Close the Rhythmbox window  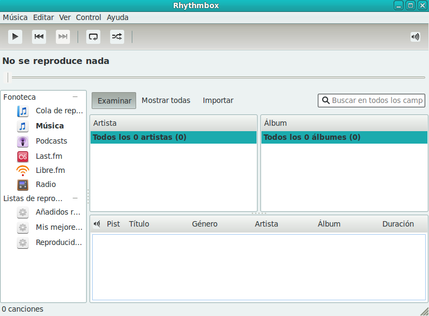[x=422, y=5]
